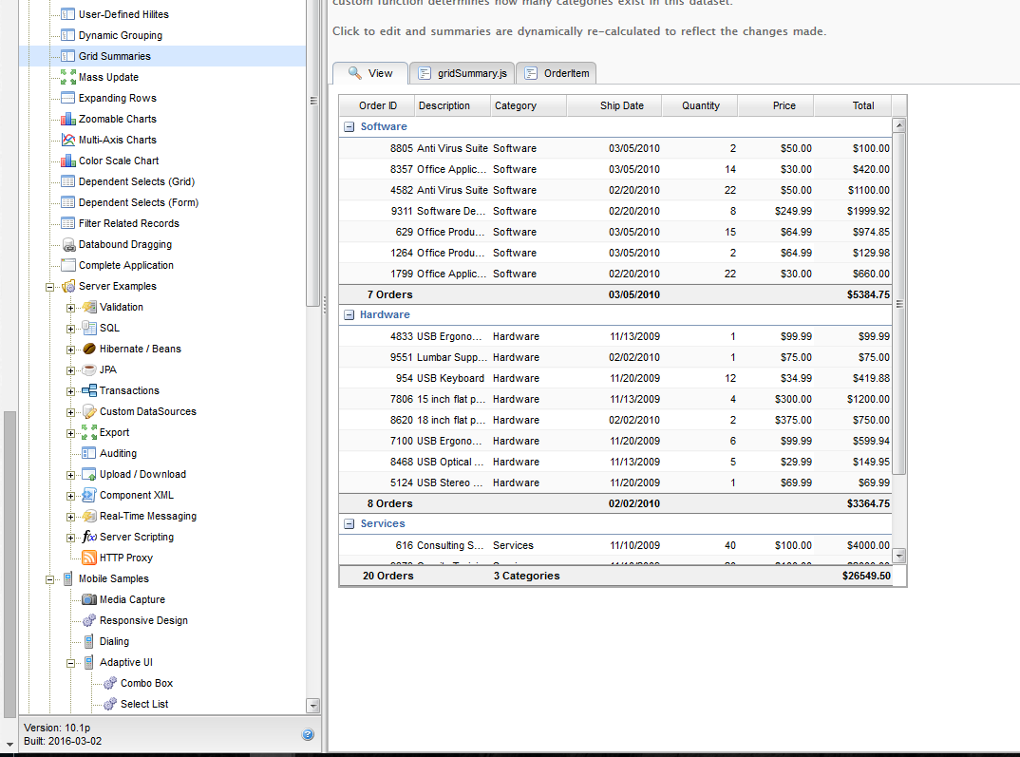The height and width of the screenshot is (757, 1020).
Task: Click the Hibernate / Beans coffee bean icon
Action: coord(89,350)
